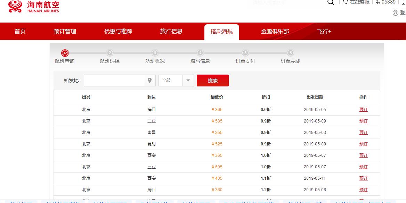Viewport: 406px width, 203px height.
Task: Click the 到达 column header
Action: pos(152,97)
